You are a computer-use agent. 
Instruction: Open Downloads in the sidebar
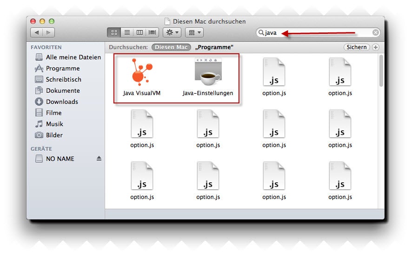[62, 102]
